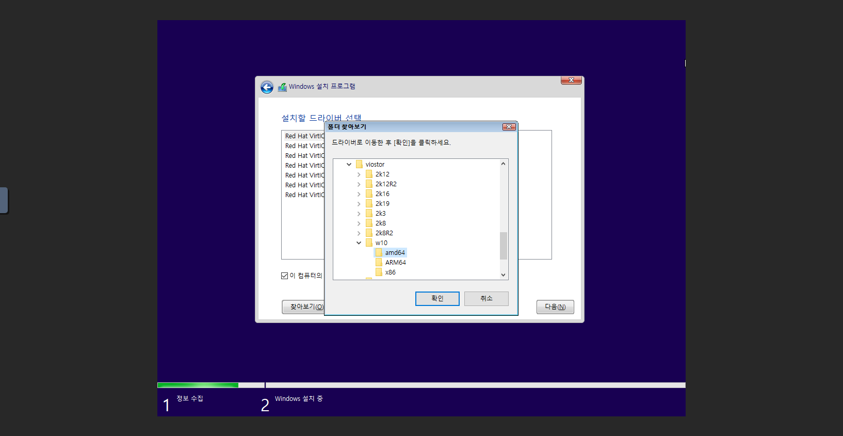843x436 pixels.
Task: Select the 2k12 folder label
Action: click(382, 174)
